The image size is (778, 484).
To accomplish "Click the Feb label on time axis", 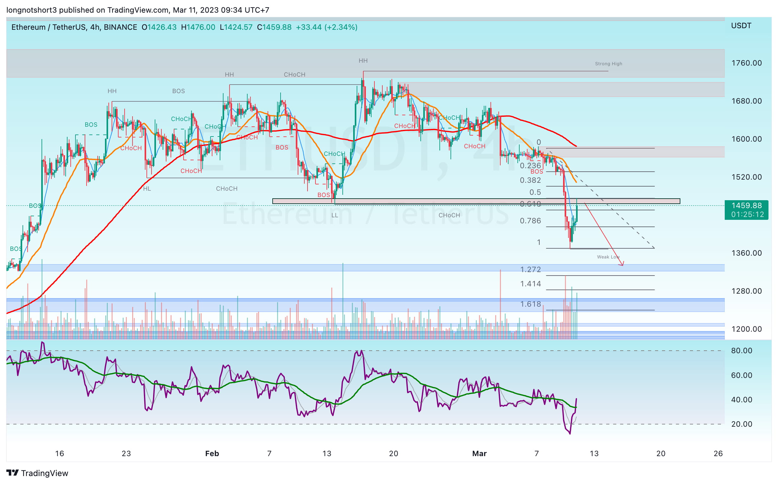I will click(x=212, y=454).
